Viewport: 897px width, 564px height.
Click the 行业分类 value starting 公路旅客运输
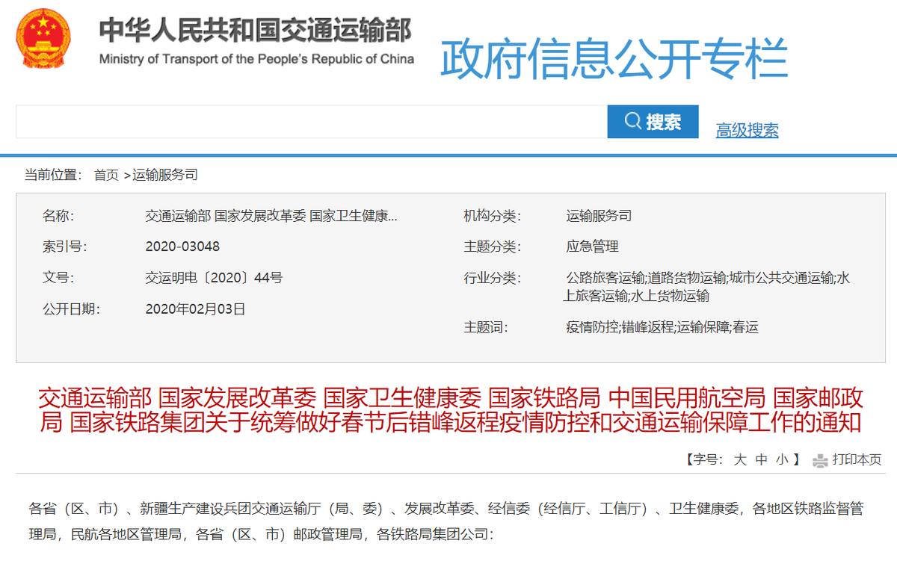point(707,287)
